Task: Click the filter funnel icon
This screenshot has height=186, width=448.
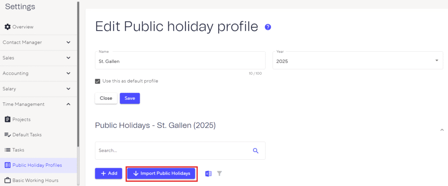Action: coord(220,174)
